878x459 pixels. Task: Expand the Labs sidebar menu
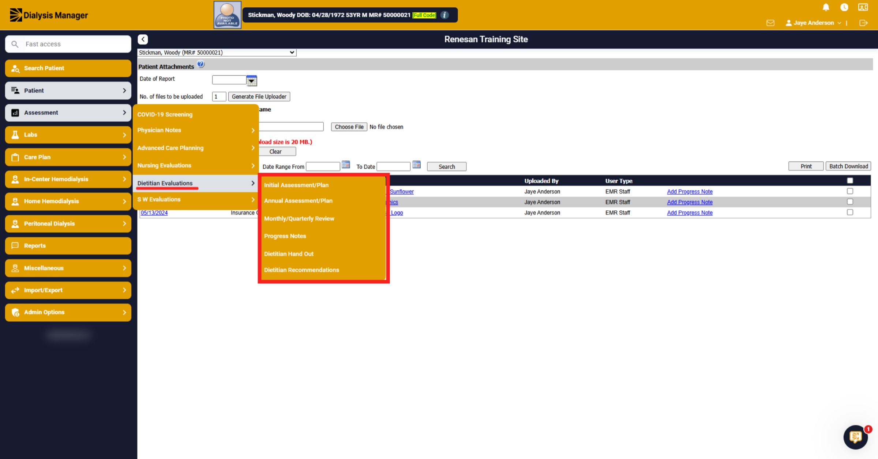click(x=68, y=135)
